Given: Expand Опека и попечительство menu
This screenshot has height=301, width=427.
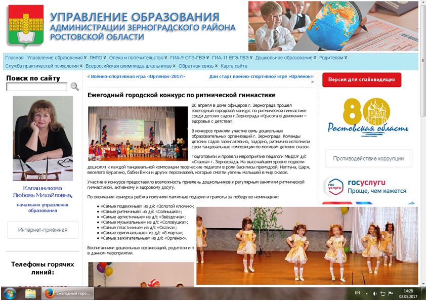Looking at the screenshot, I should coord(138,58).
